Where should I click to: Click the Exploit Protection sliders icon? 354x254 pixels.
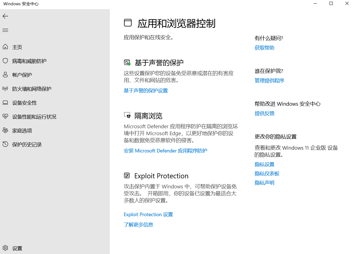(x=127, y=175)
